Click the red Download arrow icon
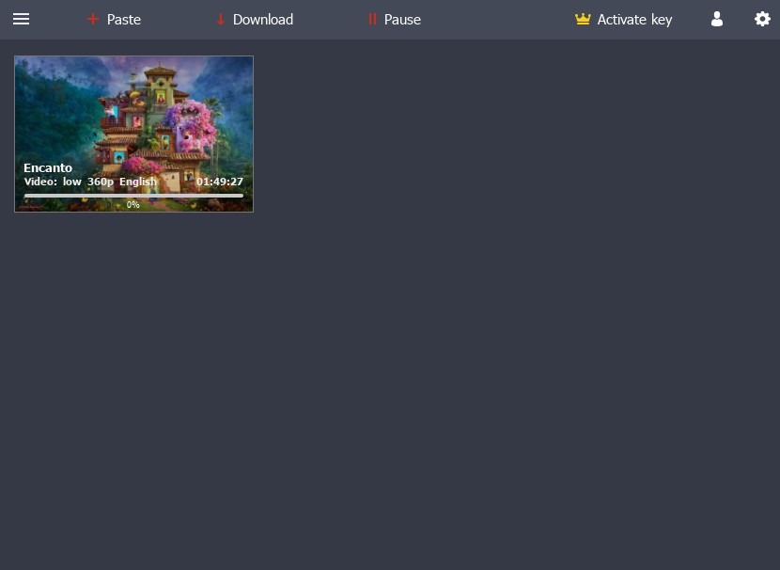The height and width of the screenshot is (570, 780). [221, 20]
